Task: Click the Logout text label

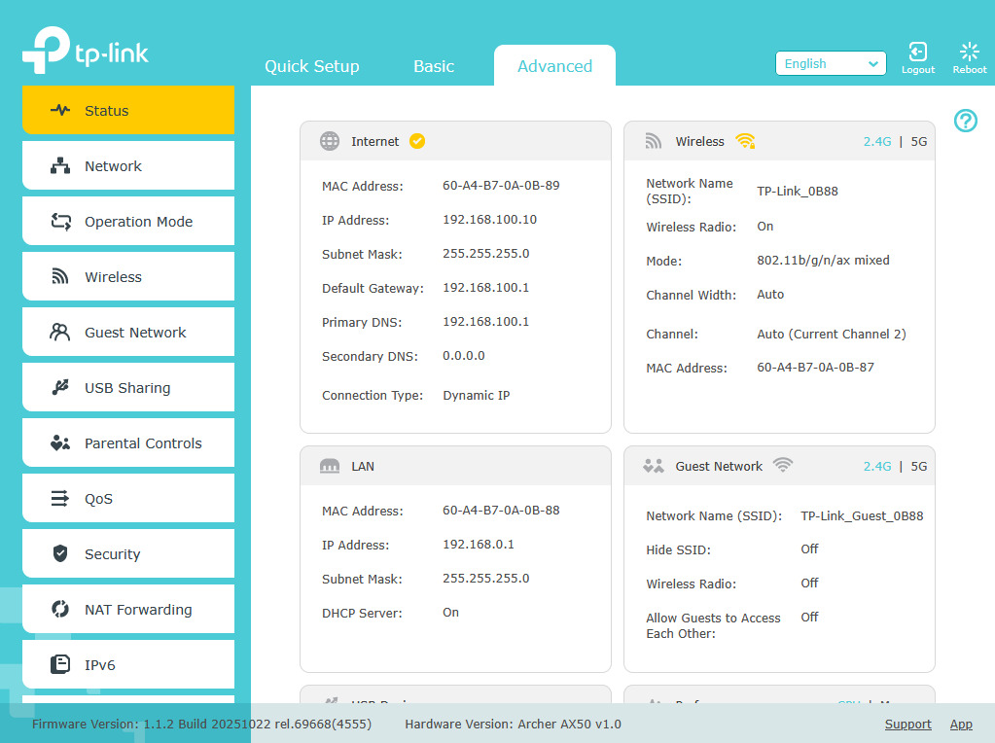Action: pyautogui.click(x=917, y=70)
